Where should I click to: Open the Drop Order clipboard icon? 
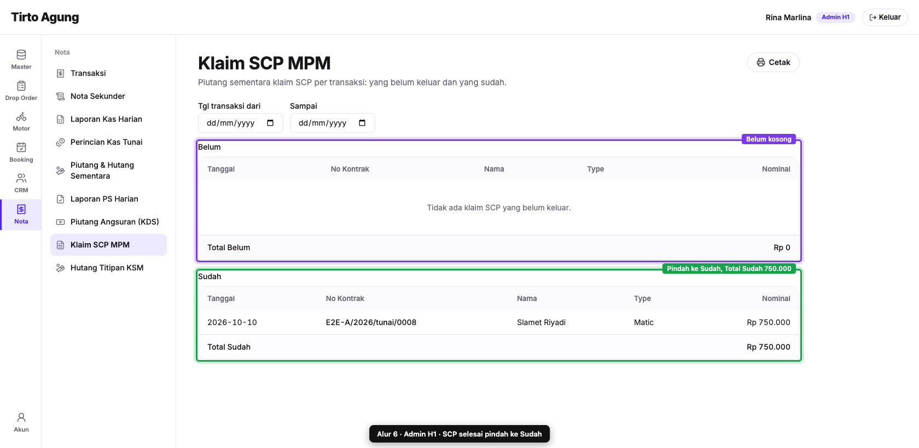click(x=21, y=86)
